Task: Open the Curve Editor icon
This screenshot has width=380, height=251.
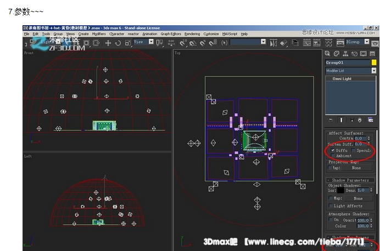Action: pyautogui.click(x=306, y=43)
